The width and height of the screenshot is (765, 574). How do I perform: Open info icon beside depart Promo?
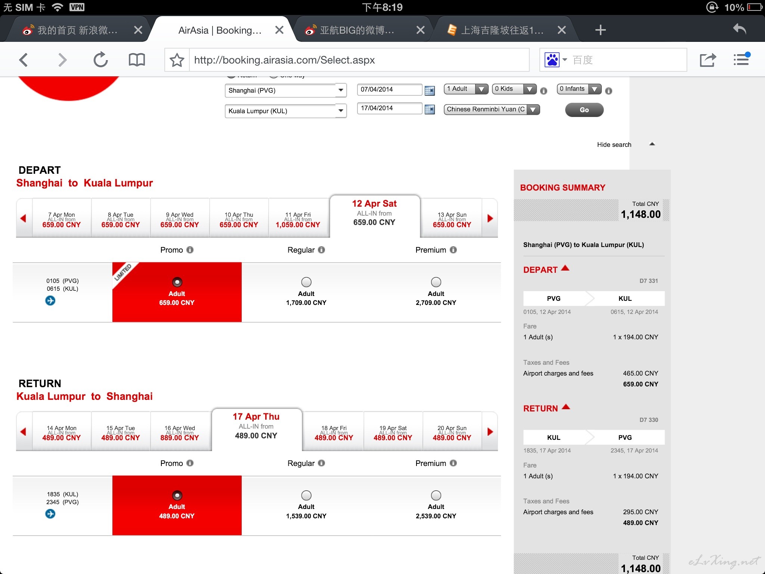(x=190, y=250)
